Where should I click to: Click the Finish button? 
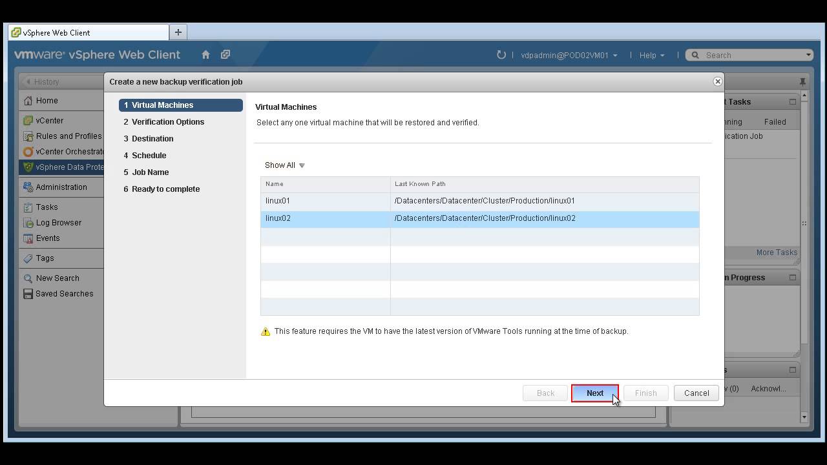[645, 393]
